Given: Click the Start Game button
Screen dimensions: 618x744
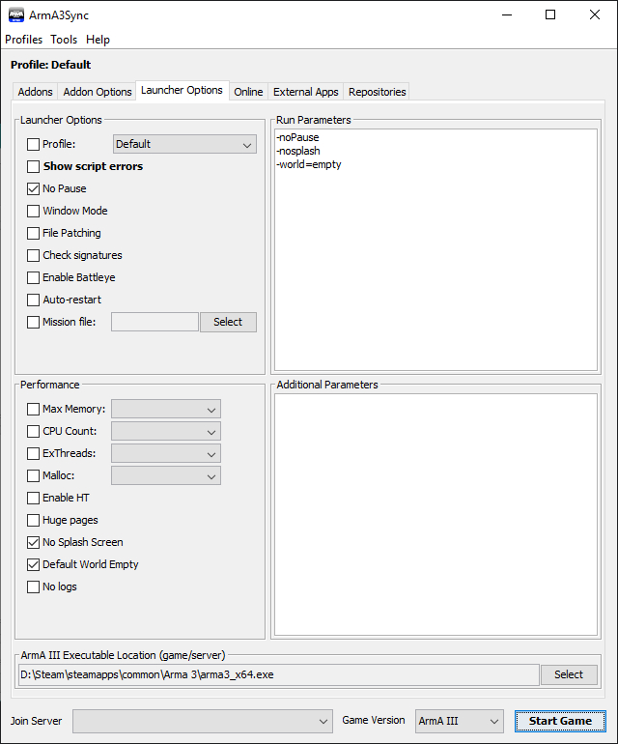Looking at the screenshot, I should pos(560,721).
